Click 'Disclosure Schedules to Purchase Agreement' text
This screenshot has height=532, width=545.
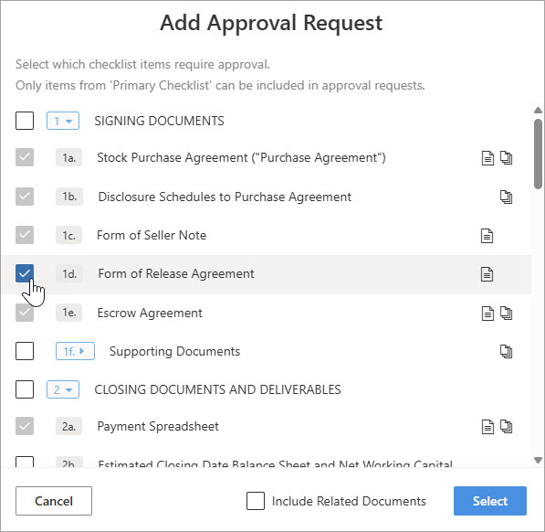pos(225,197)
